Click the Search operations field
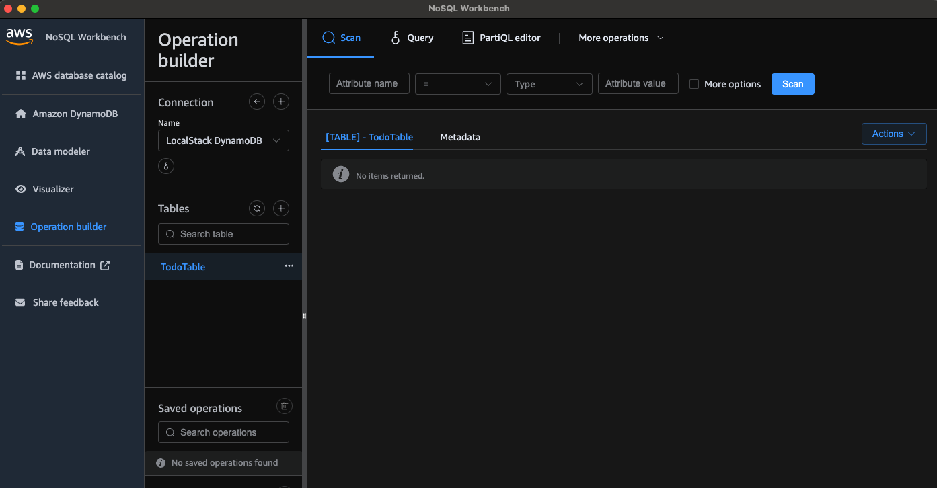The height and width of the screenshot is (488, 937). point(223,432)
